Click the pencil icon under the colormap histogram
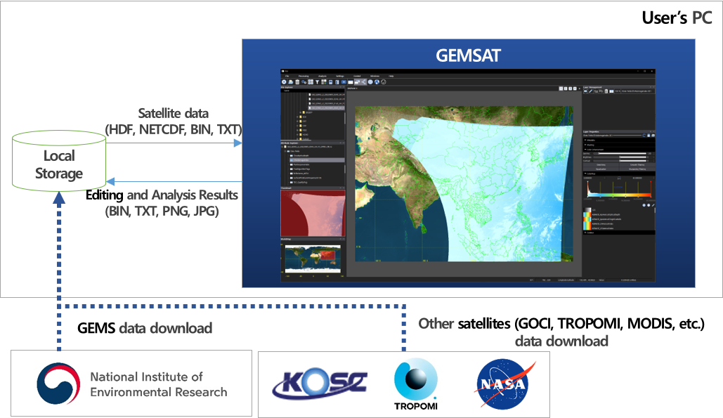 653,205
